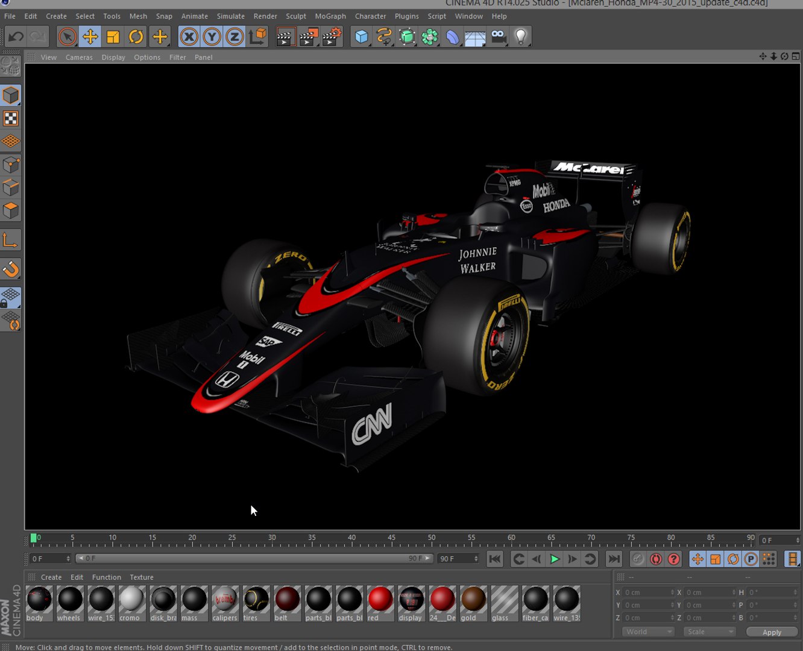Click the X position input field

pos(649,592)
